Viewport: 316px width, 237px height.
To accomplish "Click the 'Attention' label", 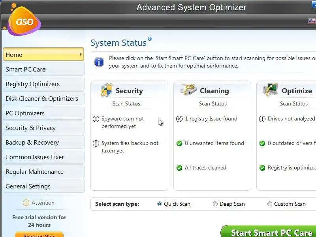I will tap(43, 203).
